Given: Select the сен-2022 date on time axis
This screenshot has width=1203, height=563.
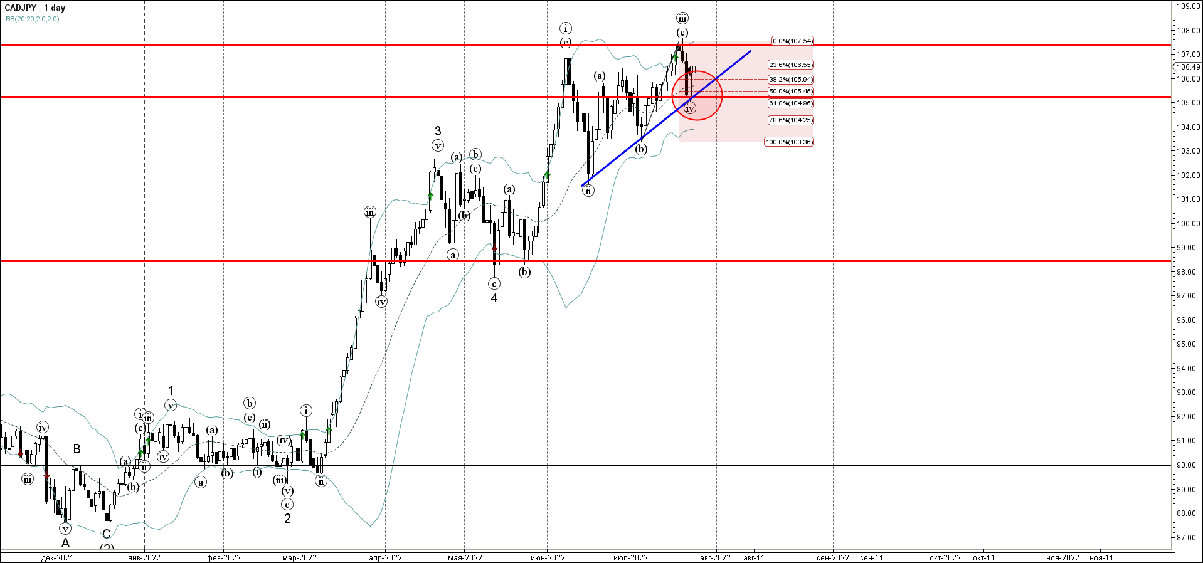Looking at the screenshot, I should [x=833, y=557].
